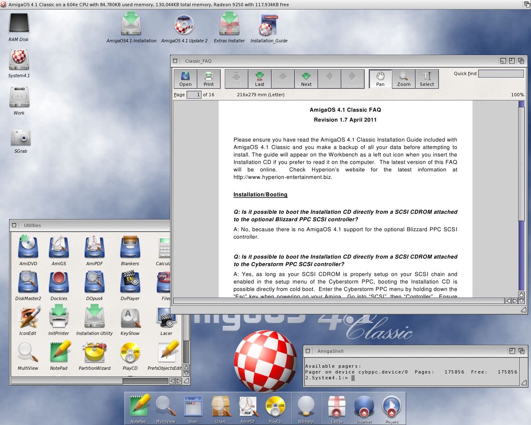Click Workbench screen title bar text
This screenshot has width=531, height=425.
point(149,5)
